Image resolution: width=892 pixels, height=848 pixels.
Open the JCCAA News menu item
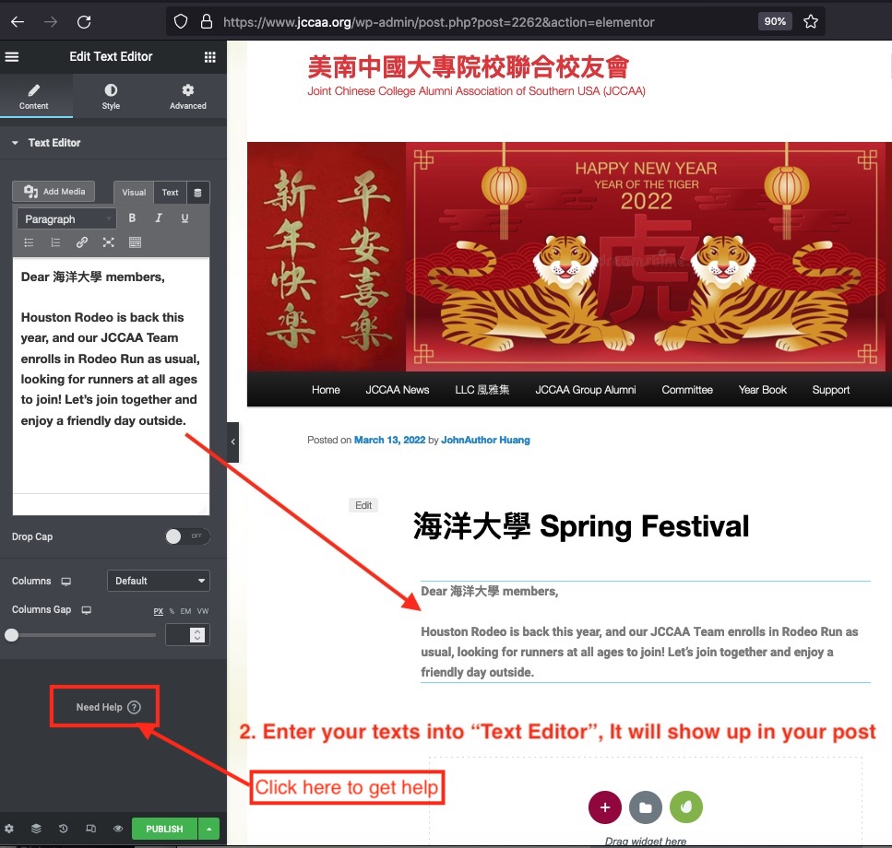coord(397,390)
